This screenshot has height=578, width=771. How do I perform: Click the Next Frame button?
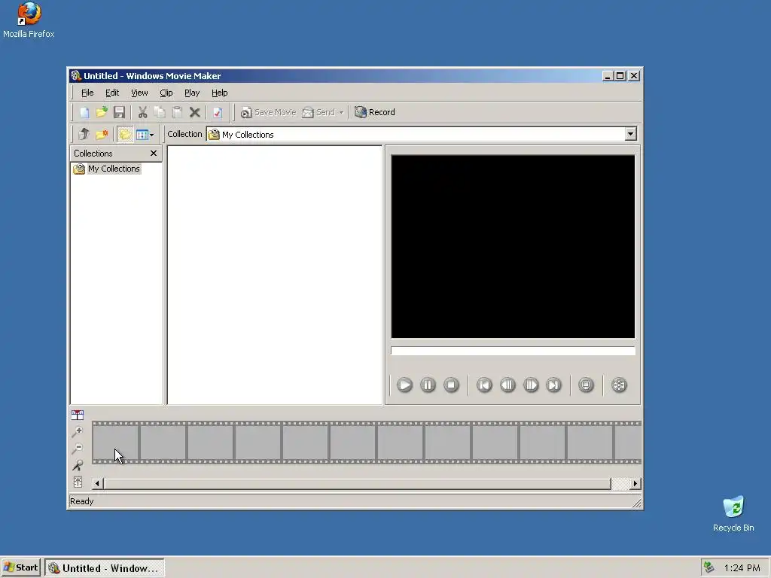tap(531, 385)
